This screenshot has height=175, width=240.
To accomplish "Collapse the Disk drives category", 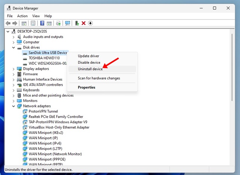I will point(14,48).
